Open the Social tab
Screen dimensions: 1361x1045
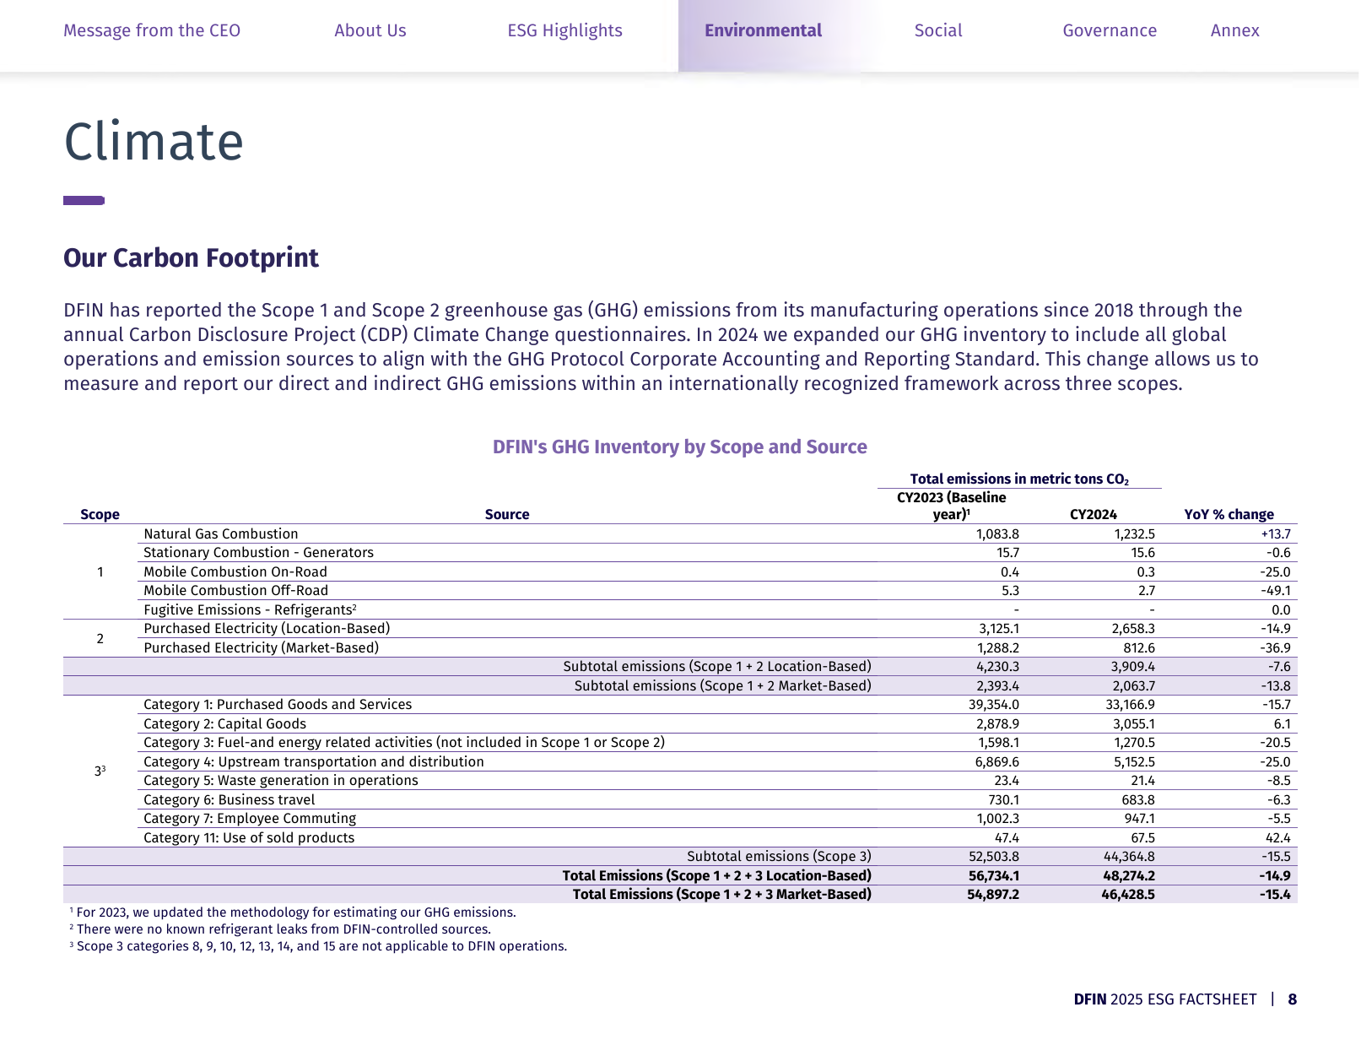click(938, 31)
